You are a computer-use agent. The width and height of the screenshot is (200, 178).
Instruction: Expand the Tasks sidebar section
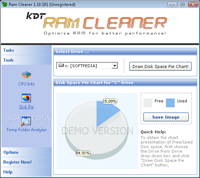26,50
